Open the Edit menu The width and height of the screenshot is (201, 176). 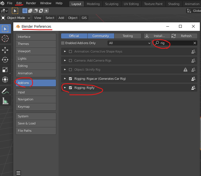coord(19,3)
